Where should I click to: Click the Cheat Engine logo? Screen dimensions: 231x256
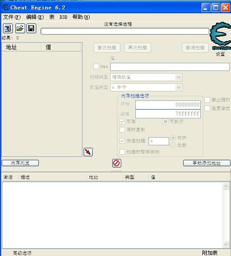(220, 36)
